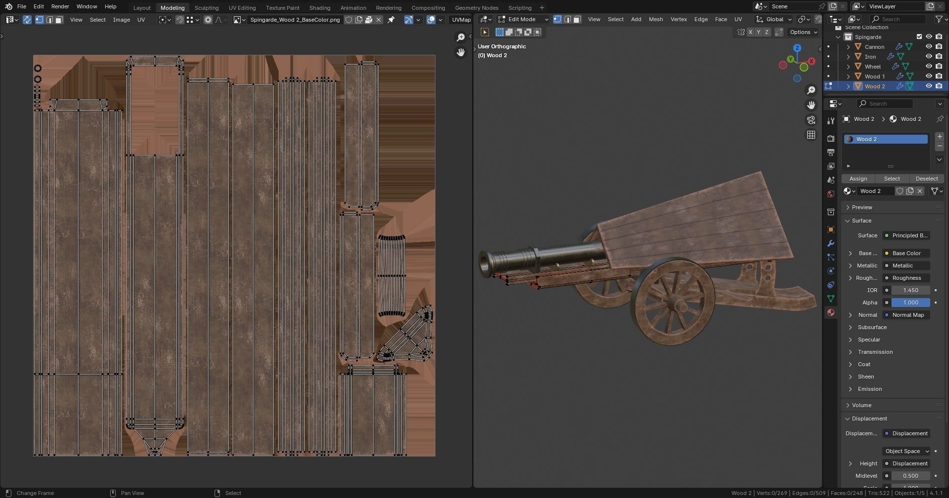Open the UVMap selector in the UV editor
Viewport: 949px width, 498px height.
pyautogui.click(x=461, y=20)
